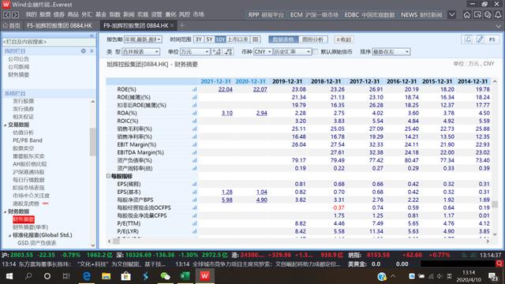Open the 基金 menu

(101, 14)
